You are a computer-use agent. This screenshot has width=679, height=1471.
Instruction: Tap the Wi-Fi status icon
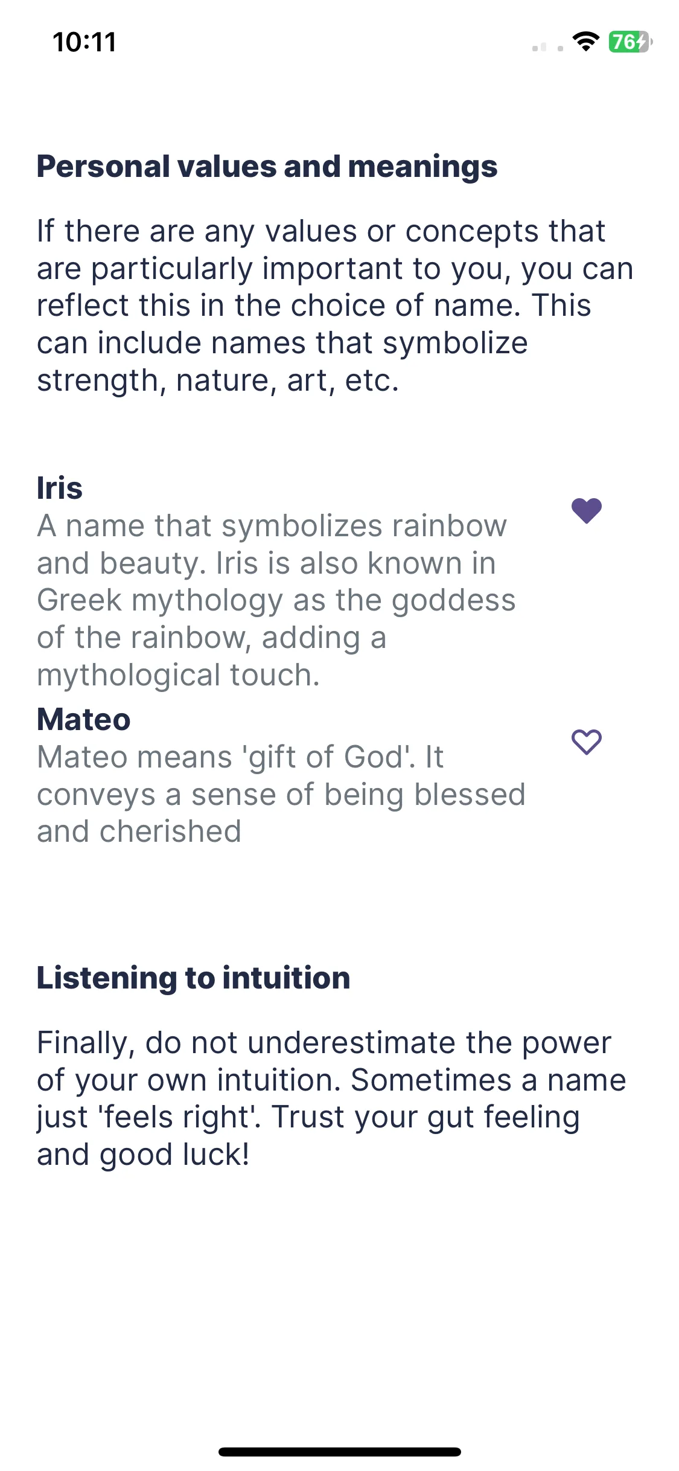point(585,42)
